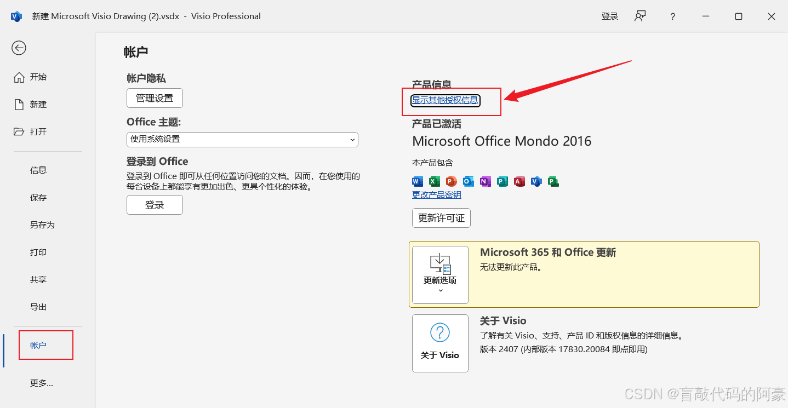Click the question mark help icon
Image resolution: width=788 pixels, height=408 pixels.
point(673,16)
